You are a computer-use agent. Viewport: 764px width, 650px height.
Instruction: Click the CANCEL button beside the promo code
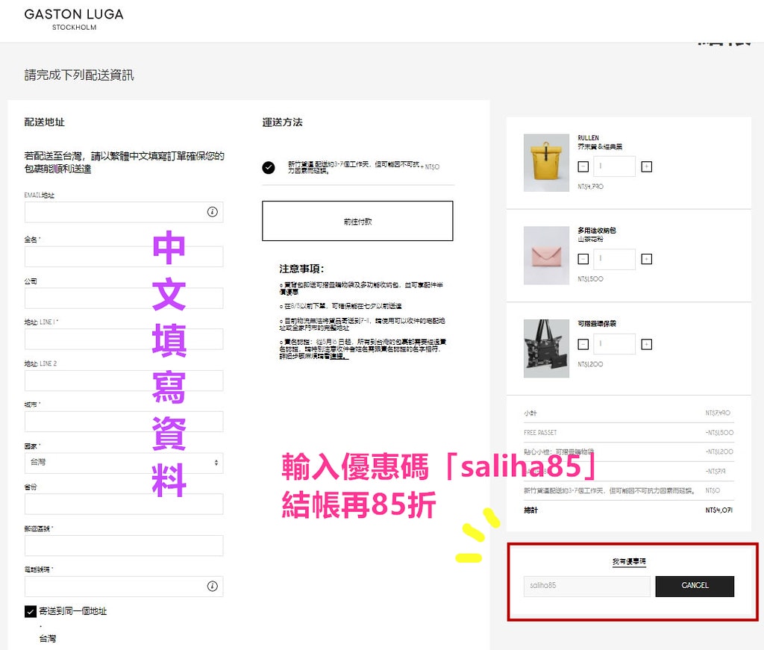695,586
